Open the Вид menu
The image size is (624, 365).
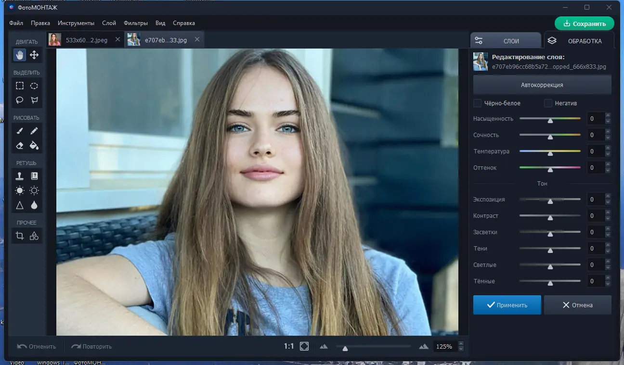tap(160, 23)
